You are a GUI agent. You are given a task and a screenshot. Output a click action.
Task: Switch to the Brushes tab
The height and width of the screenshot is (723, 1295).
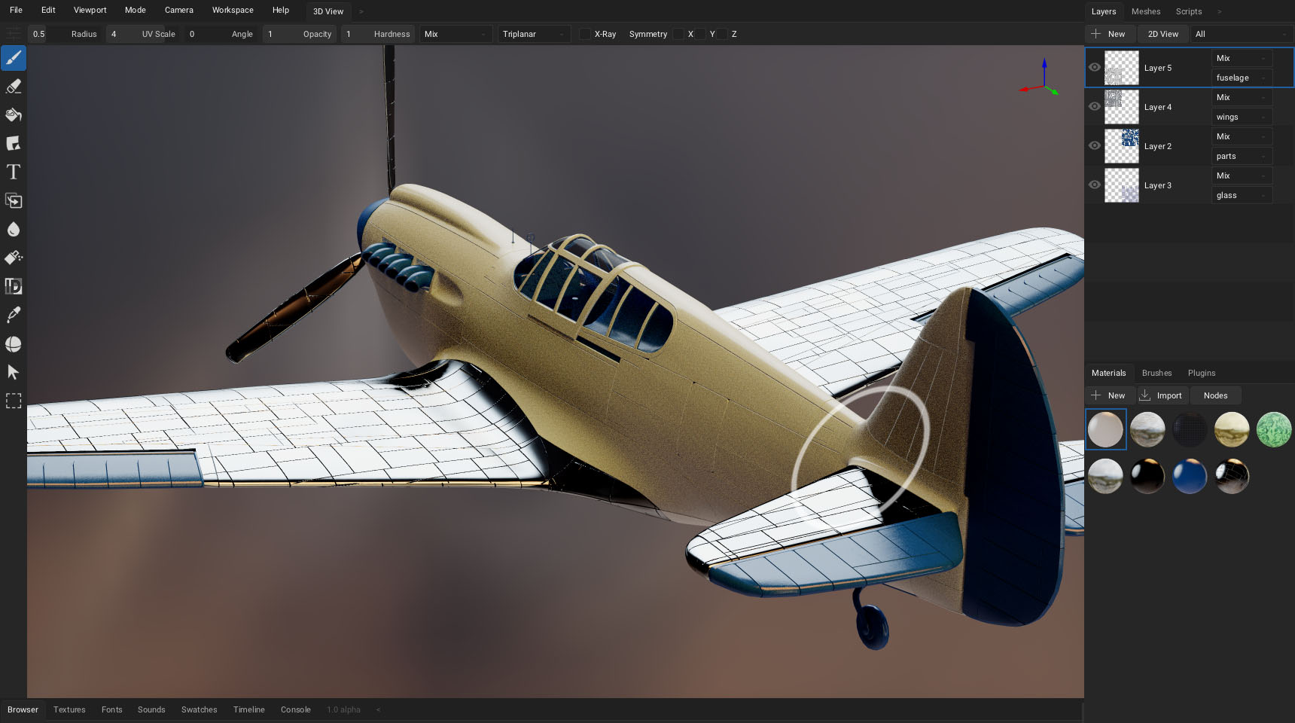point(1156,373)
